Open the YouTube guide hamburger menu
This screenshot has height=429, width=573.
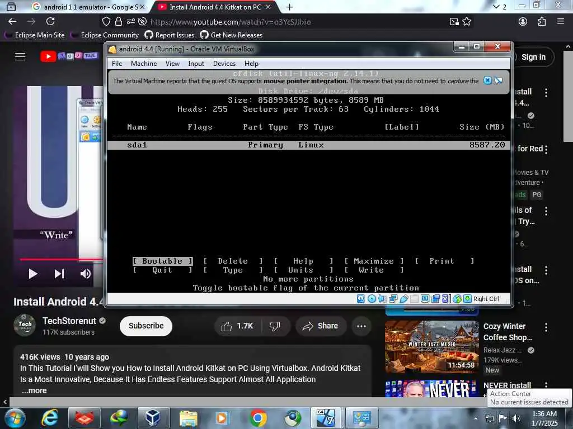click(x=20, y=56)
